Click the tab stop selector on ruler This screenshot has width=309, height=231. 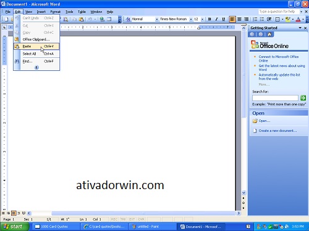pos(4,27)
